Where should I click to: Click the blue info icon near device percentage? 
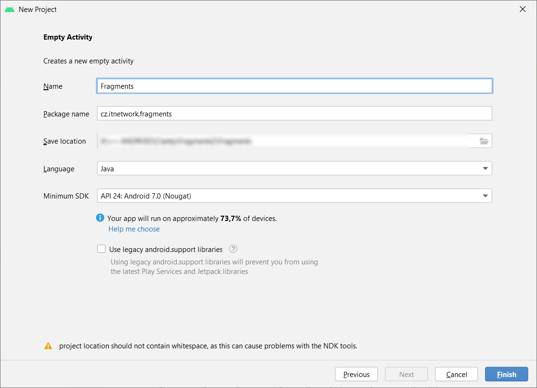pyautogui.click(x=100, y=218)
